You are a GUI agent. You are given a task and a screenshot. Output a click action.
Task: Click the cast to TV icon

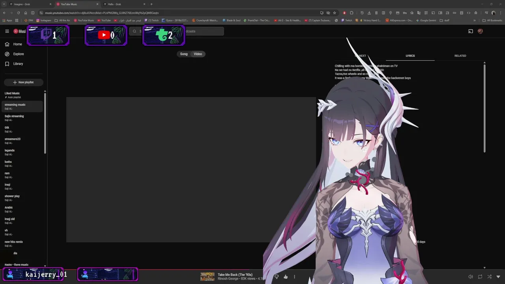(x=470, y=31)
